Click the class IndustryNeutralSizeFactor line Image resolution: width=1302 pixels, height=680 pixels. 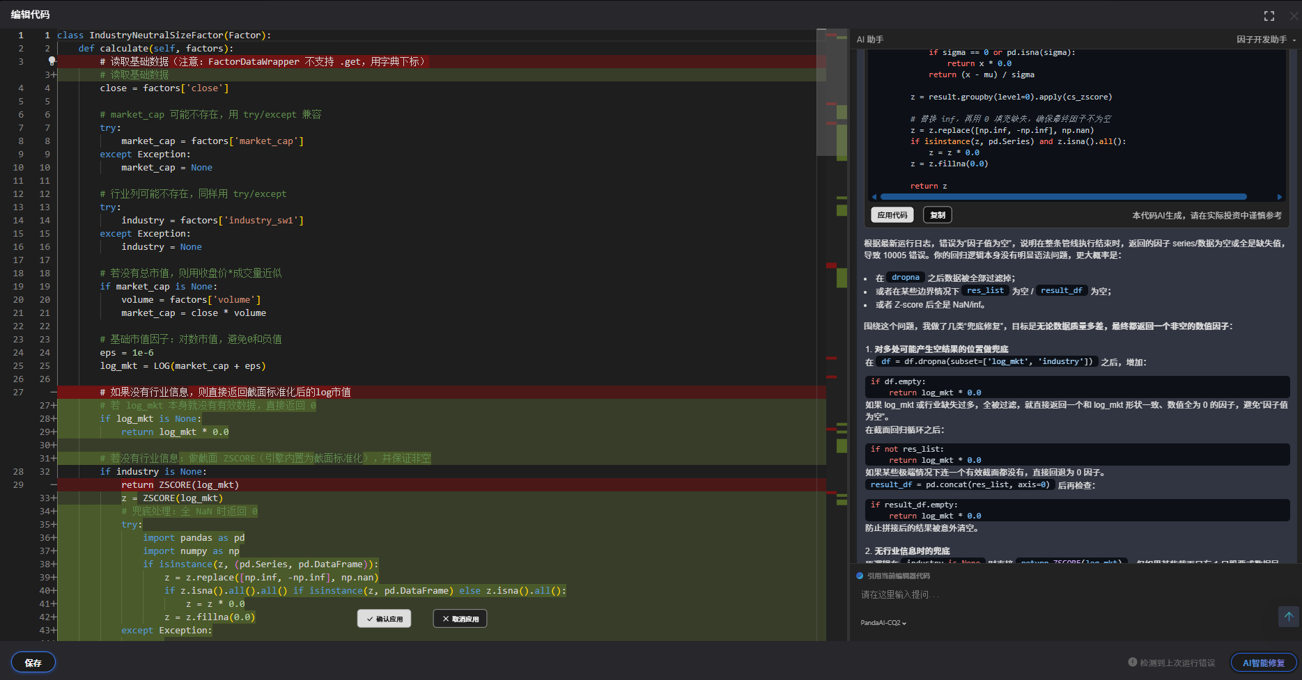(x=164, y=35)
